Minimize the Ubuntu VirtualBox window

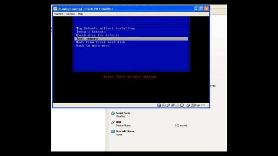point(196,9)
